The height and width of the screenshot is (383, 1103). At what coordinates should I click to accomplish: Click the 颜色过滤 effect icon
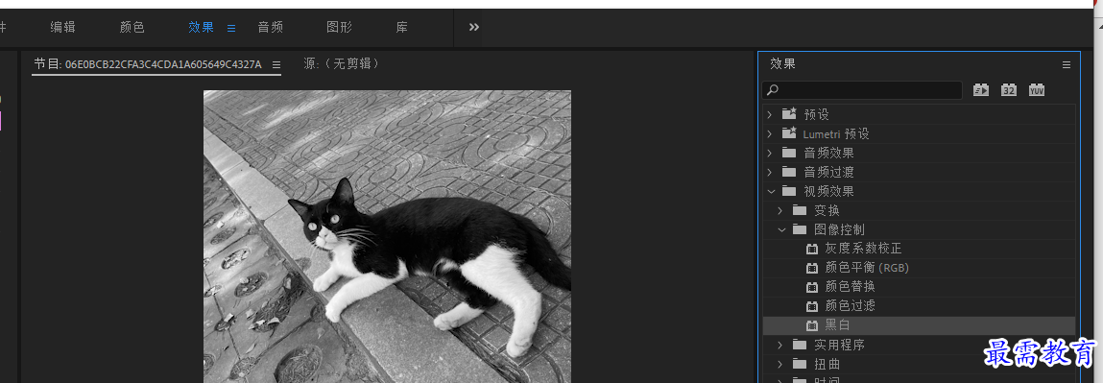[x=812, y=306]
